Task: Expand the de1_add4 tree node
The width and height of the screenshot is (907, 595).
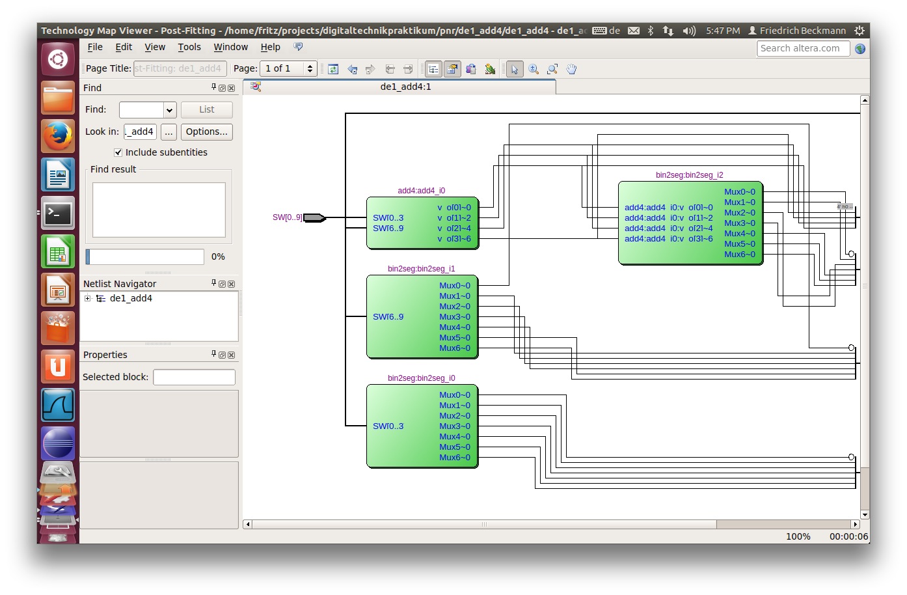Action: pyautogui.click(x=87, y=298)
